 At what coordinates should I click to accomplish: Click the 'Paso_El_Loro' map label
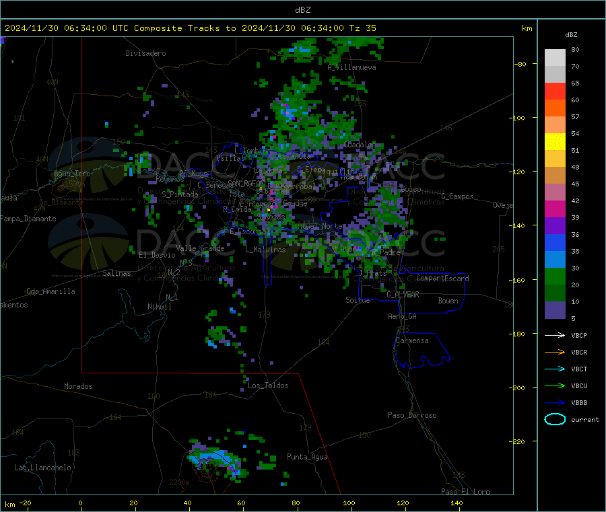[465, 492]
